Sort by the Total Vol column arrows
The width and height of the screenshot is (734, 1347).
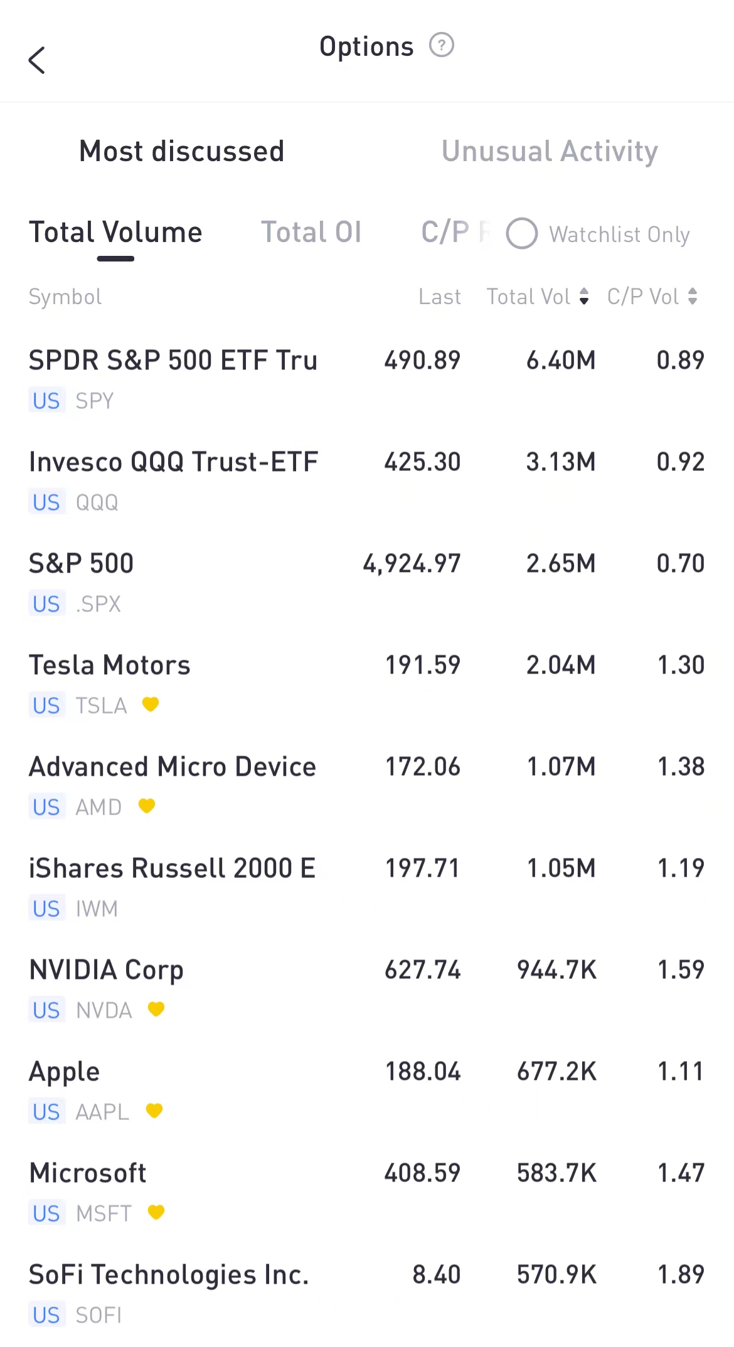click(x=584, y=297)
